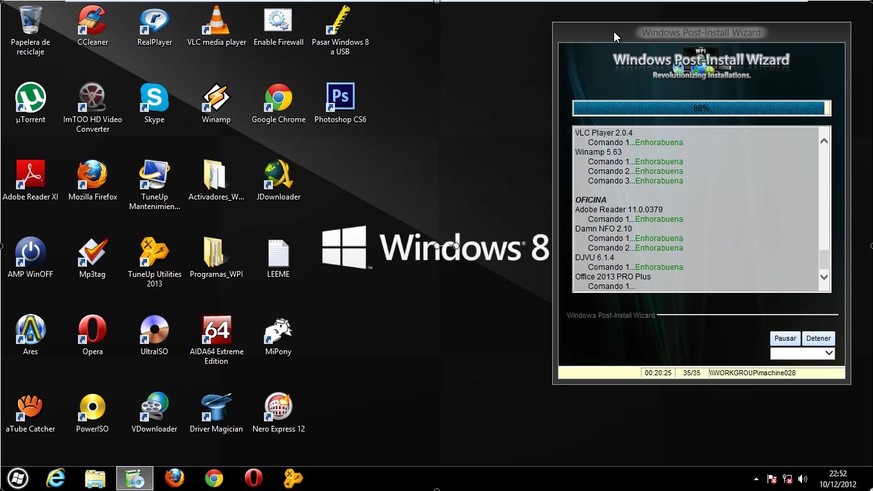Screen dimensions: 873x491
Task: Click 'Office 2013 PRO Plus' log entry
Action: 613,277
